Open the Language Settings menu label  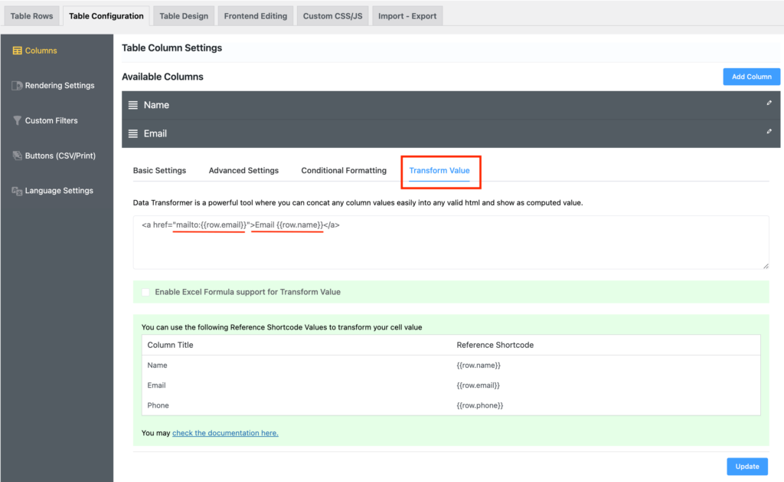59,191
